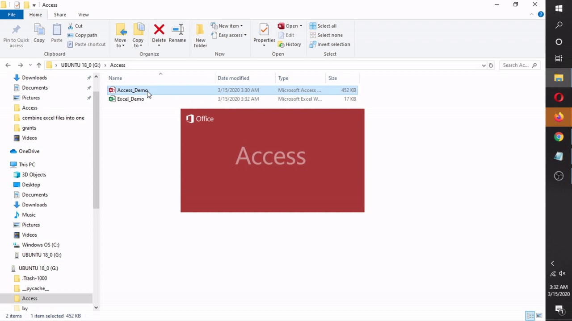Switch to the Home ribbon tab
572x321 pixels.
[x=35, y=15]
